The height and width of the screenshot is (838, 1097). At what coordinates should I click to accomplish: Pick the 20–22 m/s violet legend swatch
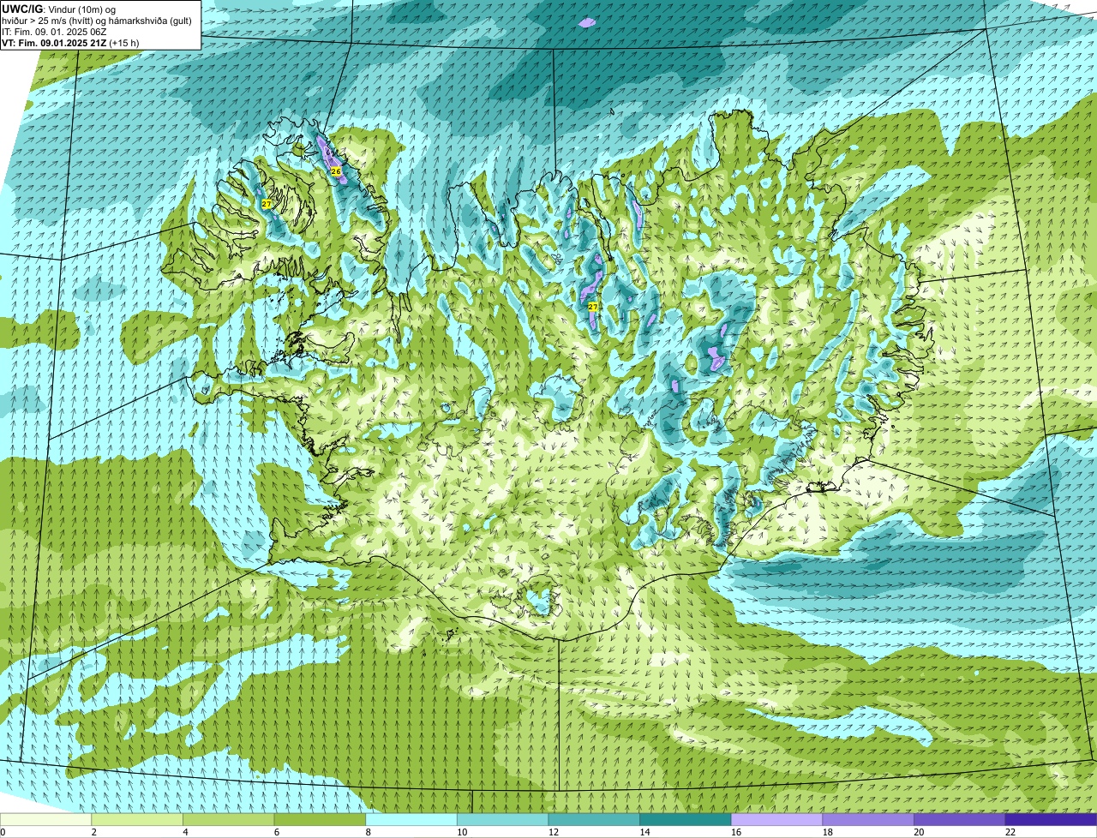tap(960, 819)
